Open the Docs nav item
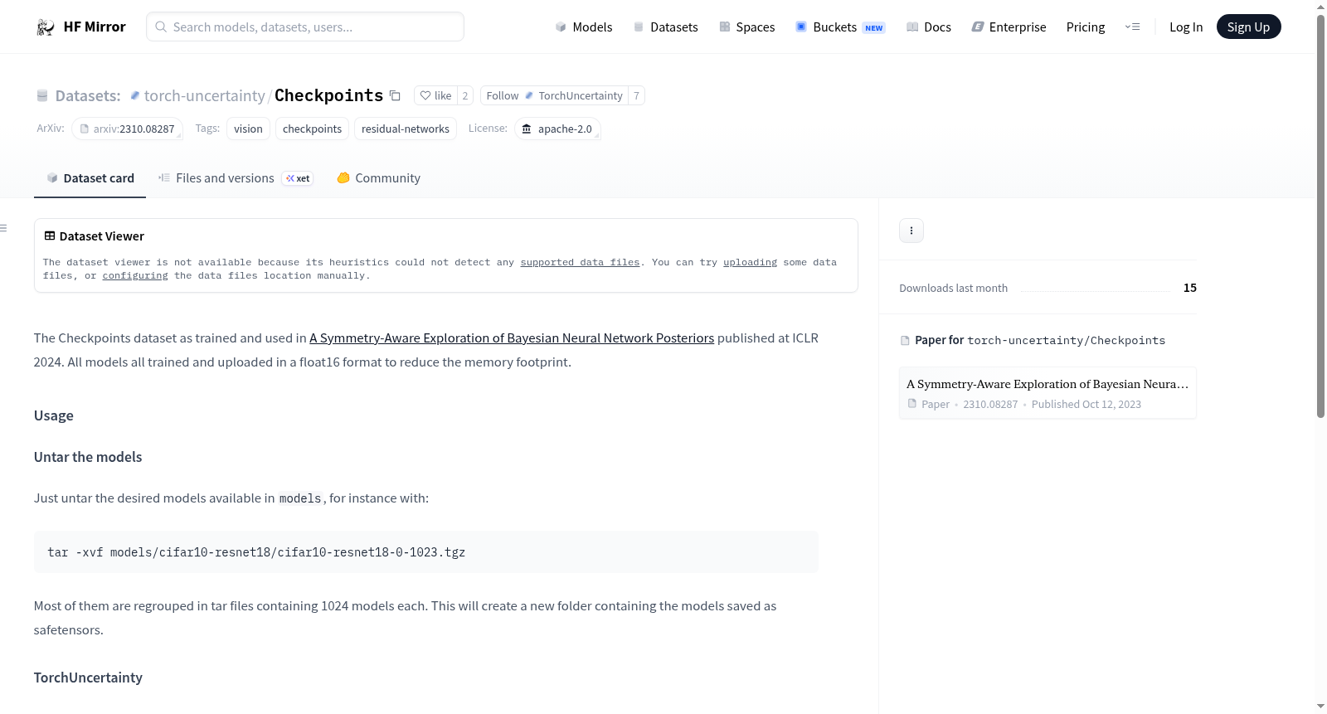This screenshot has height=714, width=1327. point(929,27)
